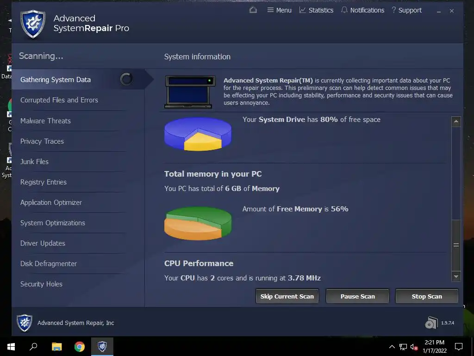
Task: Select Junk Files in sidebar
Action: (x=34, y=162)
